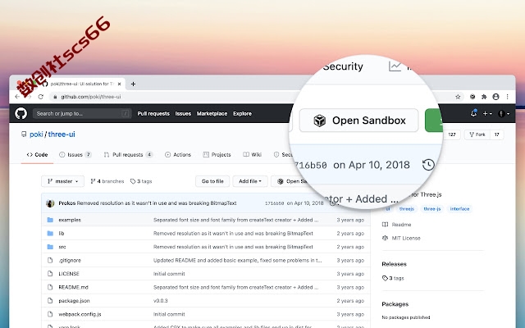Focus the Search or jump to field
The height and width of the screenshot is (328, 525).
click(x=82, y=113)
